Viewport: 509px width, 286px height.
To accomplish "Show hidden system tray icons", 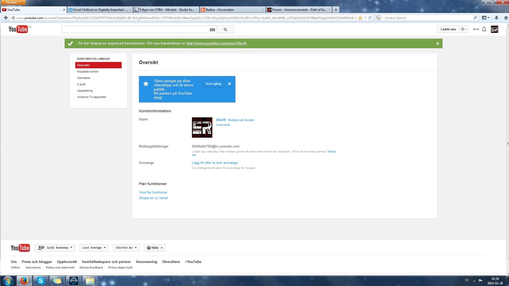I will tap(474, 281).
